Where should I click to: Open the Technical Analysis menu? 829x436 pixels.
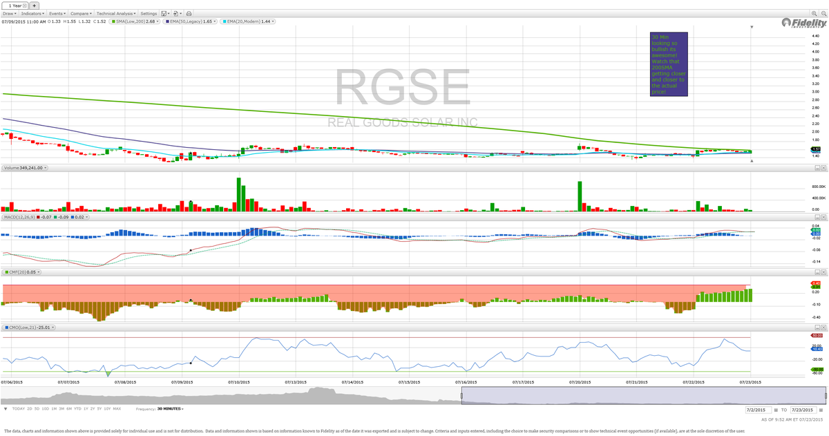(116, 13)
